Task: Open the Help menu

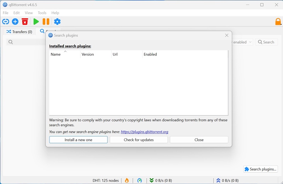Action: [x=55, y=13]
